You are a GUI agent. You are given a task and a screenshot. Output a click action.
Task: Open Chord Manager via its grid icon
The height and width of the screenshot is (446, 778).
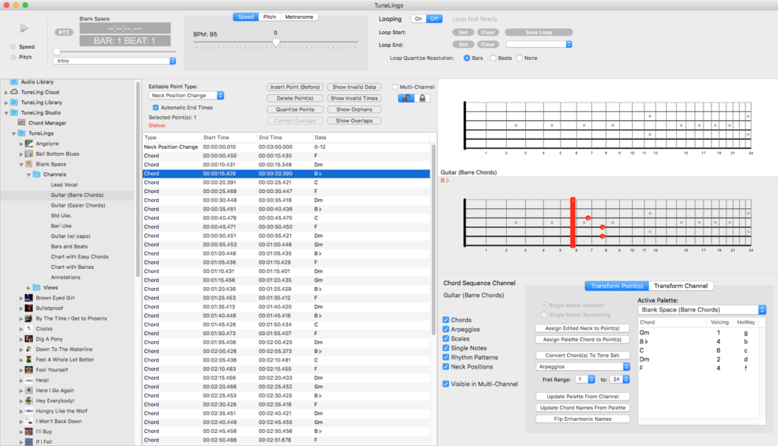click(x=21, y=123)
